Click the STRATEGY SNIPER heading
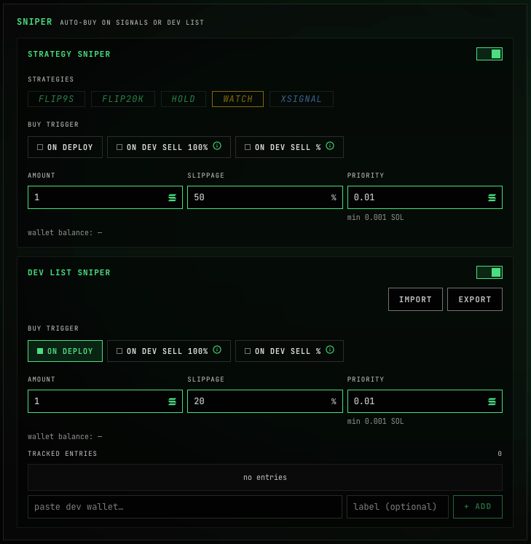The image size is (531, 544). click(69, 54)
